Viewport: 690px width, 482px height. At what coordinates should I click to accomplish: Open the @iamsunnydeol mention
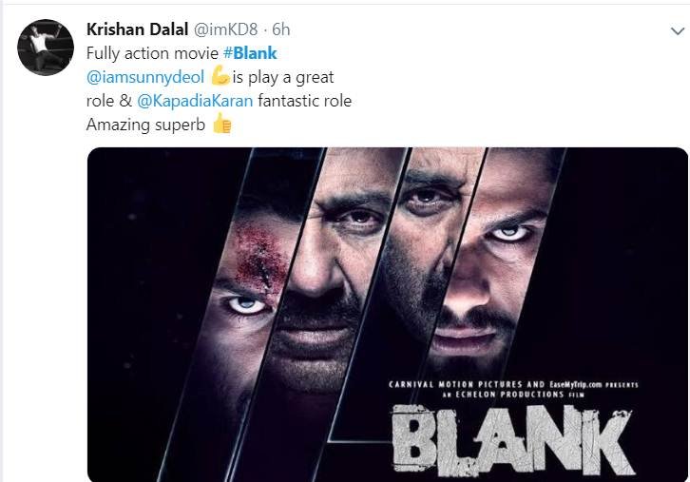(x=145, y=77)
